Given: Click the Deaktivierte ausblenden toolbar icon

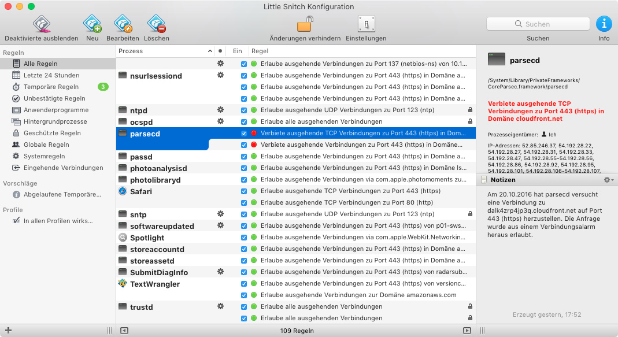Looking at the screenshot, I should tap(42, 24).
